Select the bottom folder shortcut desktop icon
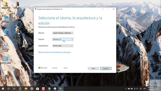The width and height of the screenshot is (161, 91). 6,74
